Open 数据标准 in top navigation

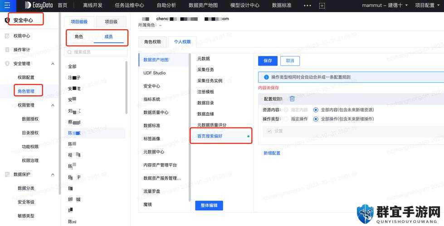click(x=282, y=5)
